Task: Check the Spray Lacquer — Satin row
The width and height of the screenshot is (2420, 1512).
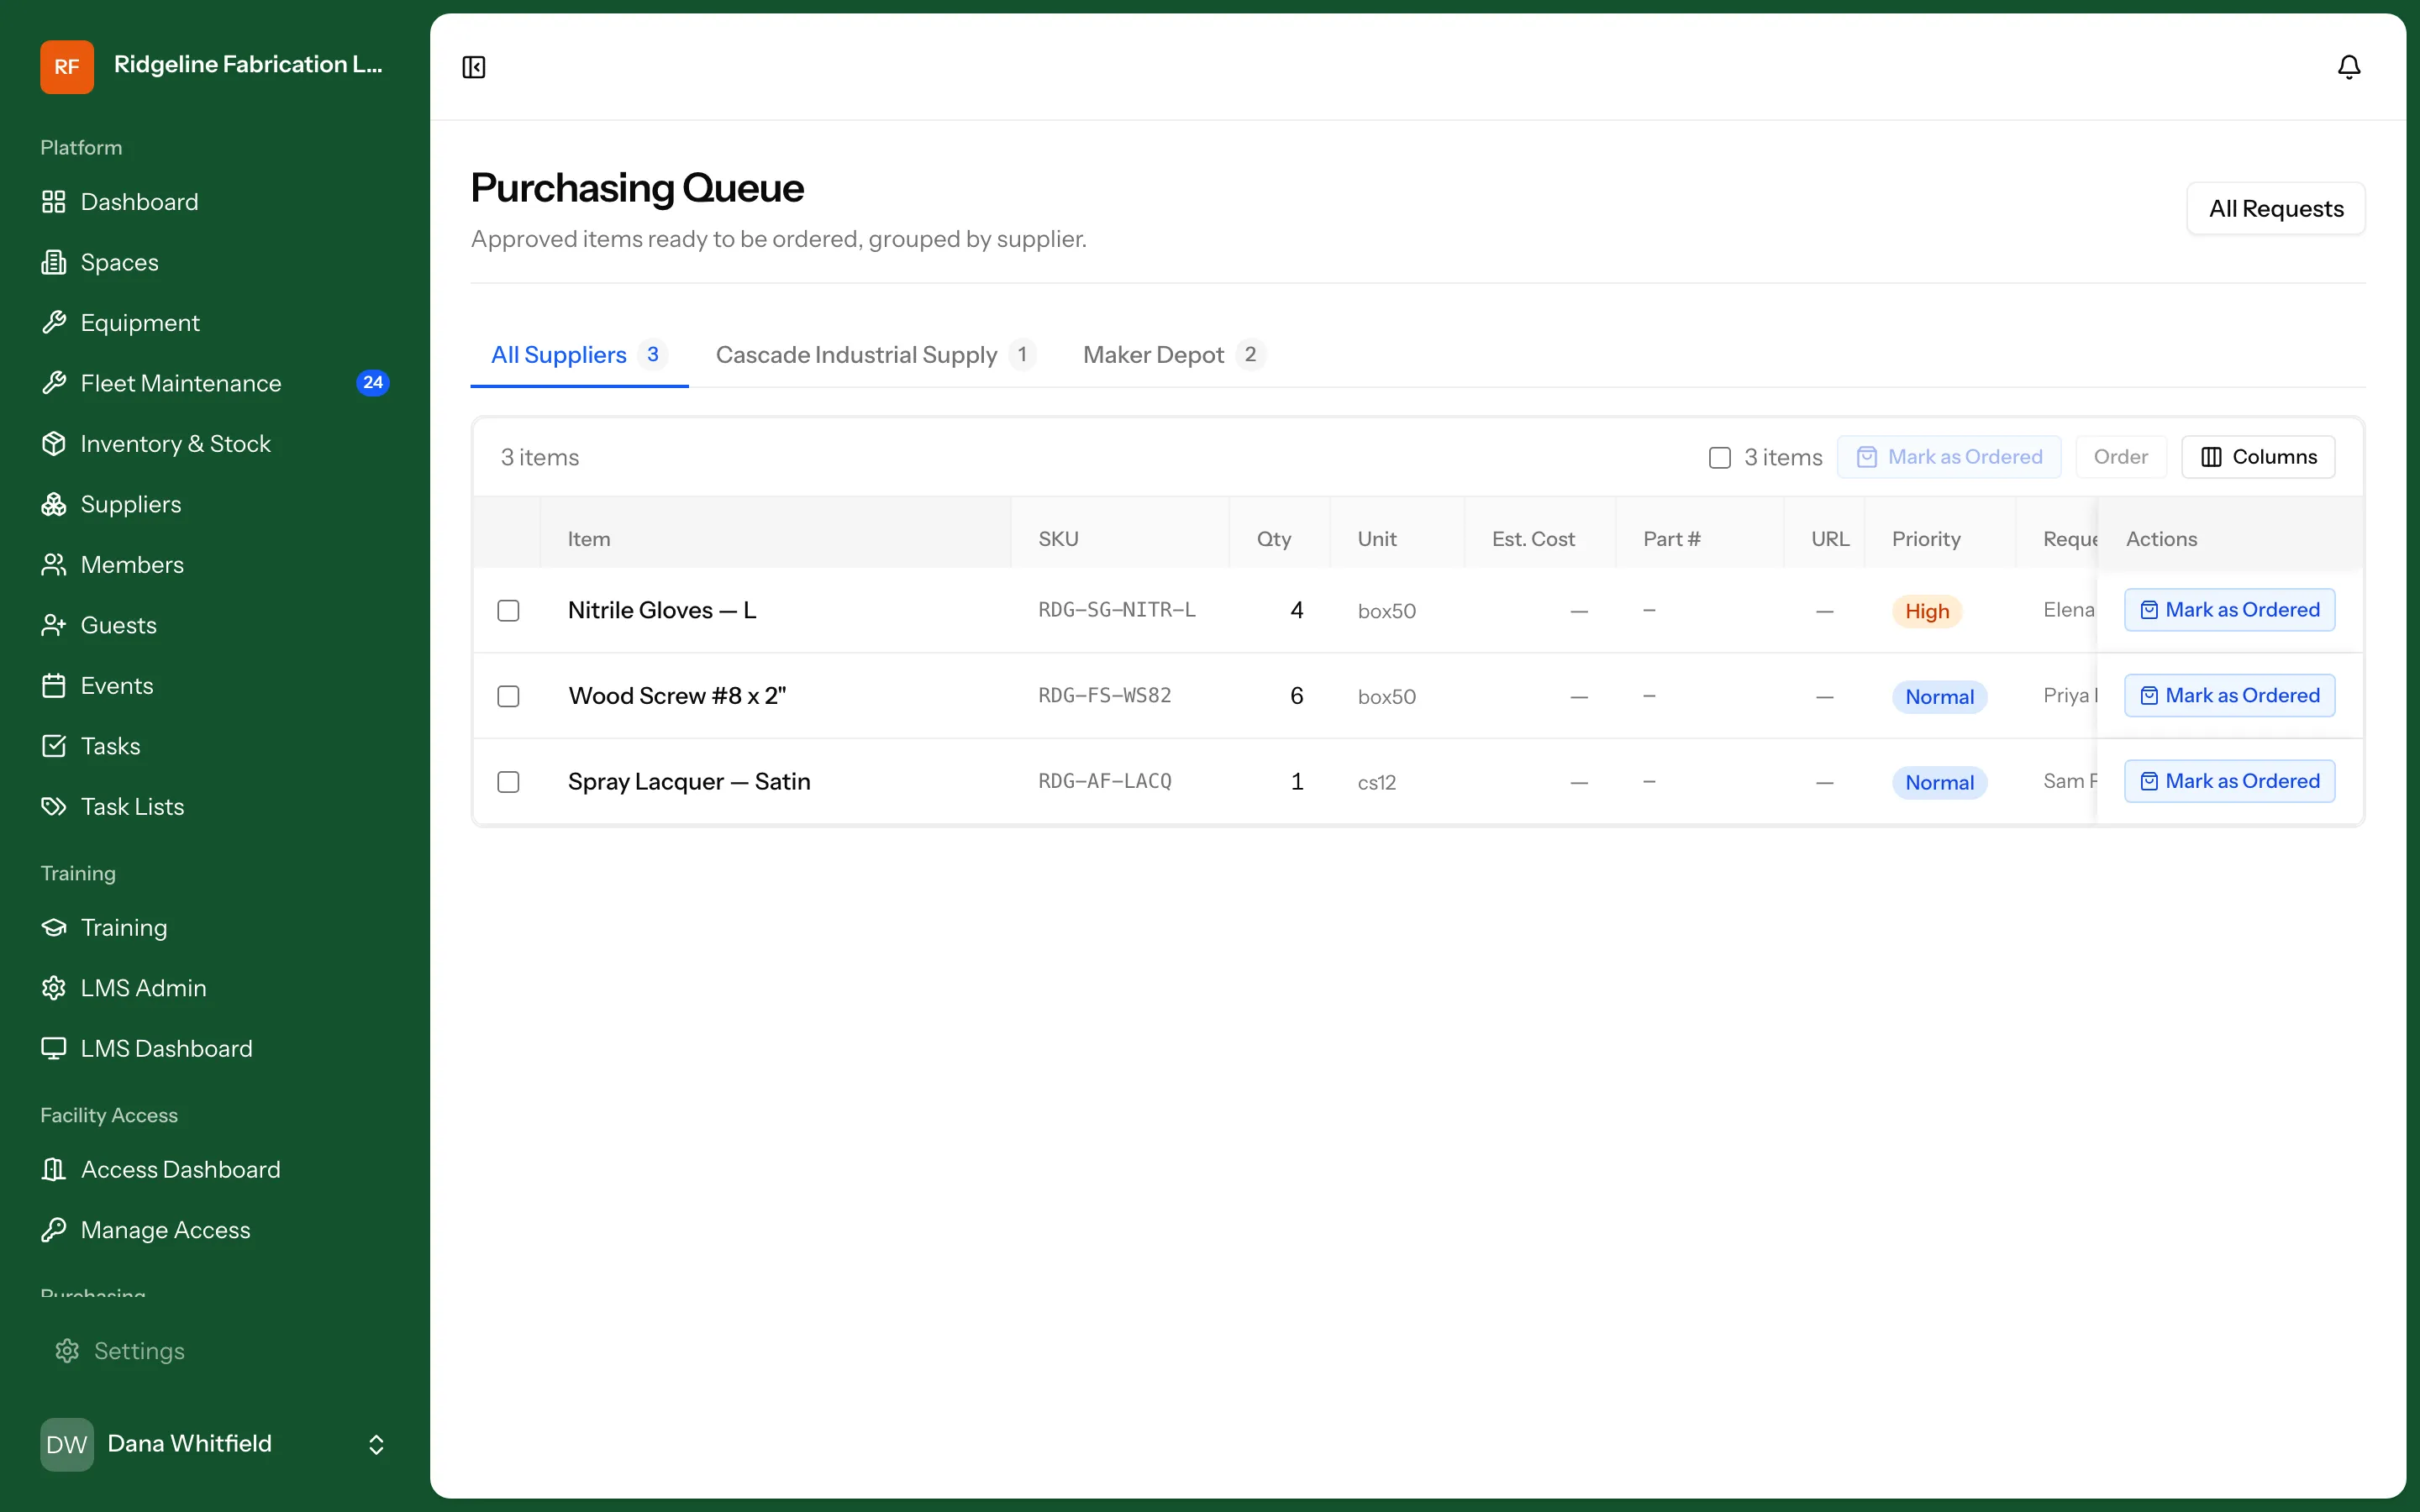Action: coord(508,782)
